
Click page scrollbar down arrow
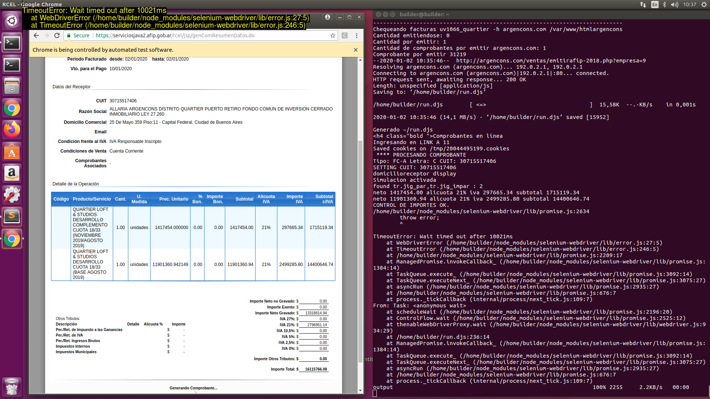tap(360, 391)
